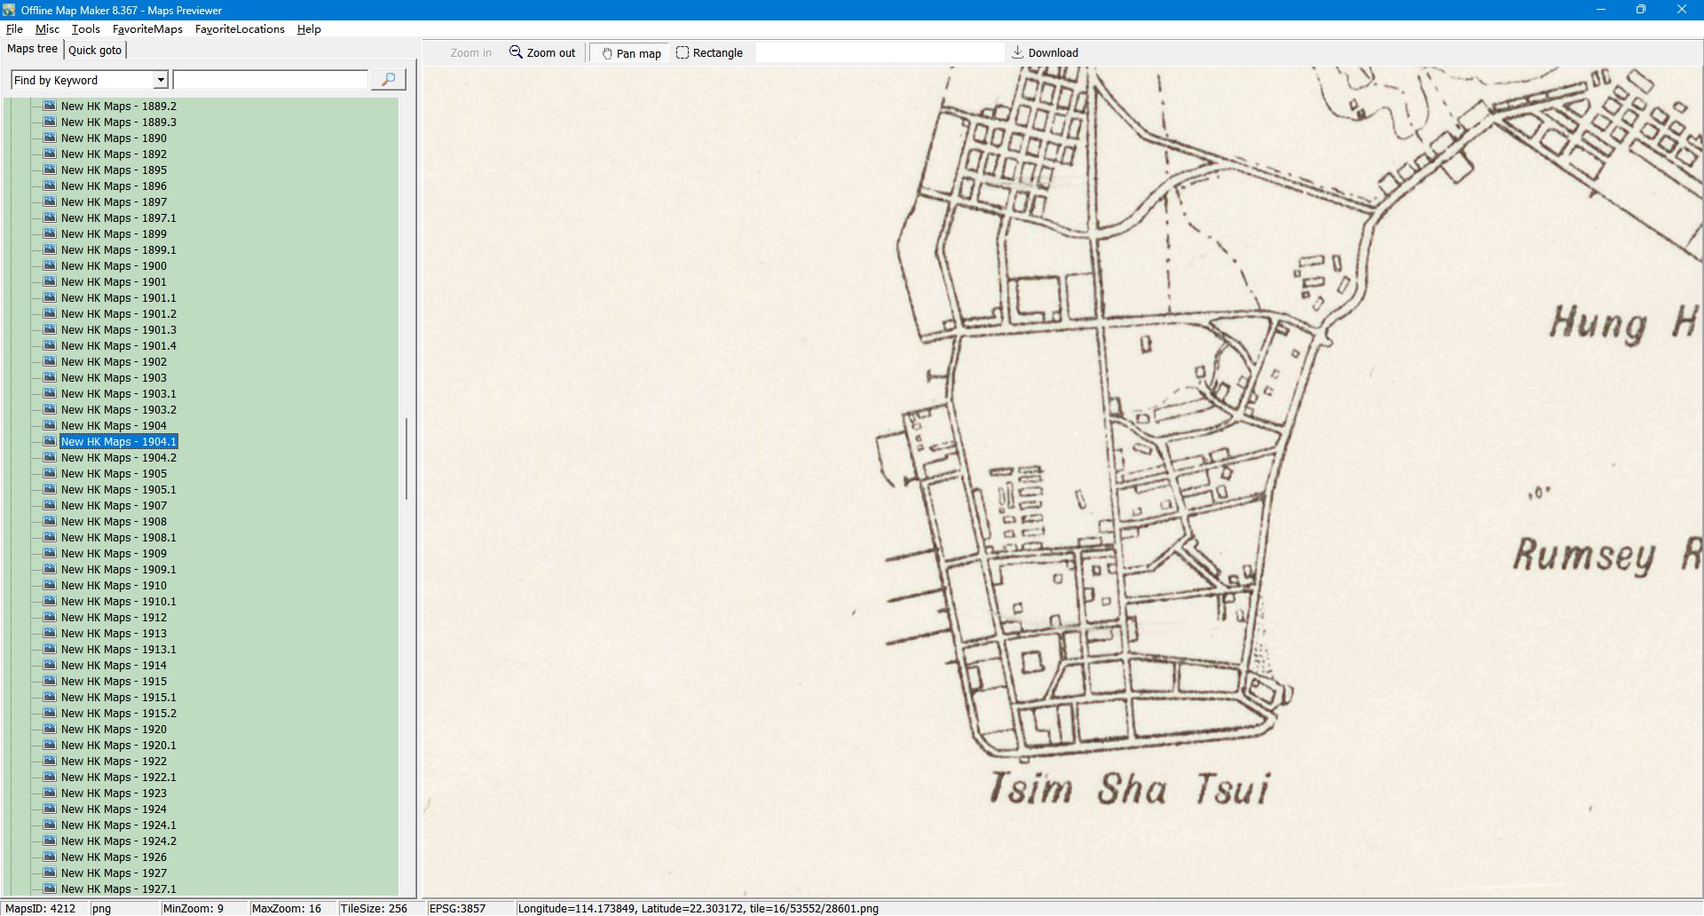Click map icon beside New HK Maps - 1890
Screen dimensions: 1704x916
[50, 138]
